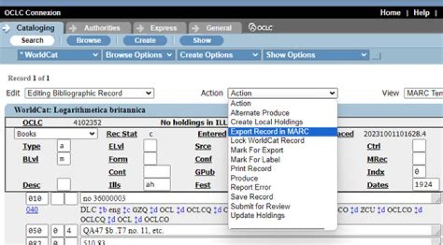
Task: Expand the Show Options dropdown
Action: click(x=316, y=55)
